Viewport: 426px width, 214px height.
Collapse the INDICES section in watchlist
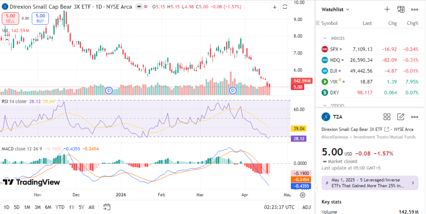(325, 38)
